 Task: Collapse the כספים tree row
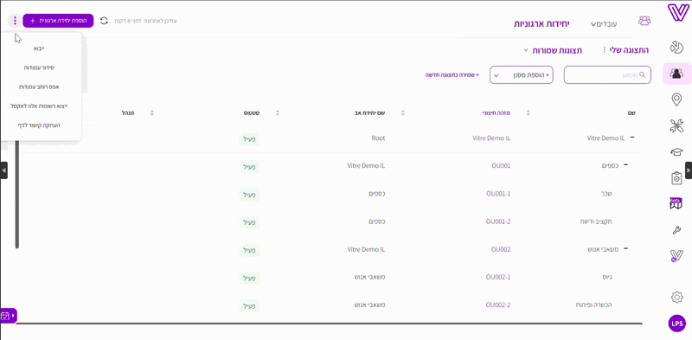625,164
